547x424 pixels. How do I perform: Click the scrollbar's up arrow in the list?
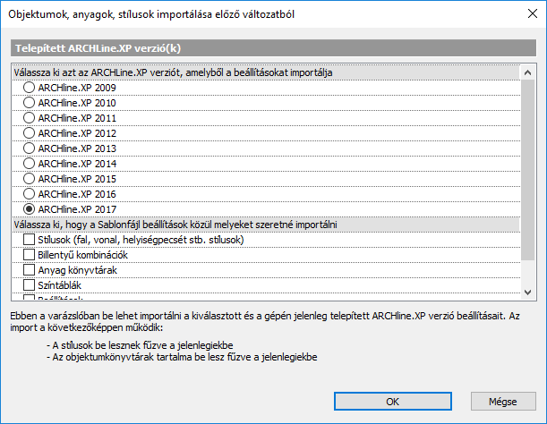[528, 72]
